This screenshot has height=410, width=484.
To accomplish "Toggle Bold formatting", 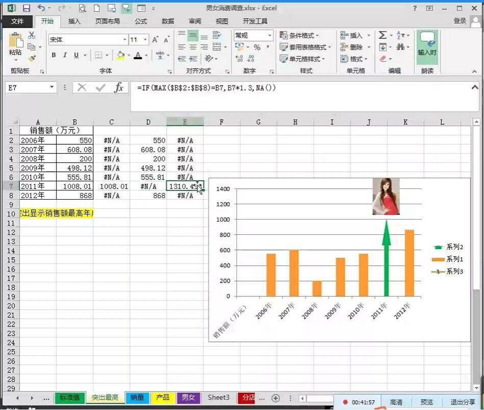I will point(54,55).
